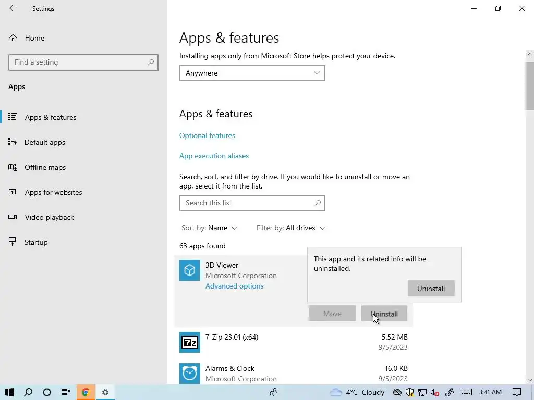534x400 pixels.
Task: Click the vertical scrollbar thumb
Action: pos(530,86)
